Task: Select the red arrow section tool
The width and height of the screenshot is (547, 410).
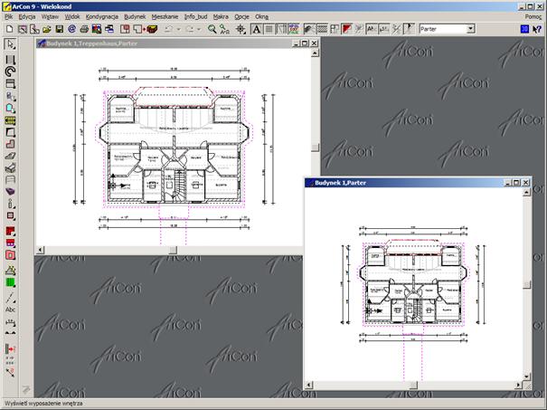Action: click(11, 348)
